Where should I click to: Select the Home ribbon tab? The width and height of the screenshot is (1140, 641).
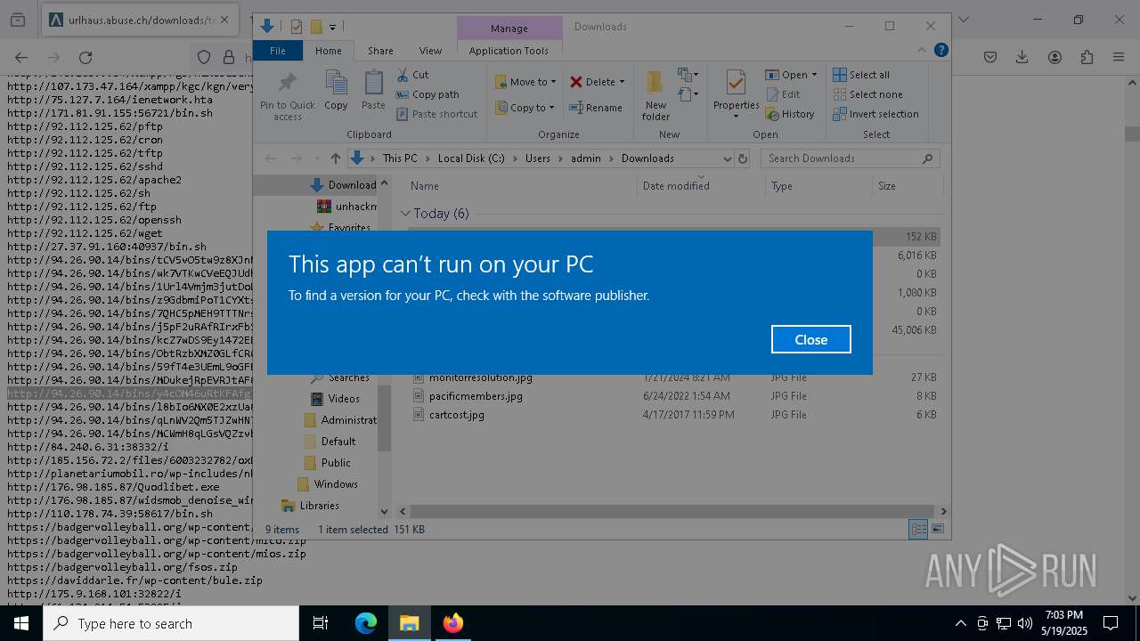pos(328,51)
